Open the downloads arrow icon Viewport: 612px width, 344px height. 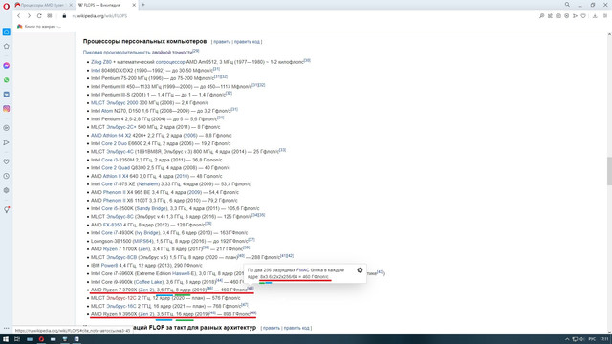595,16
